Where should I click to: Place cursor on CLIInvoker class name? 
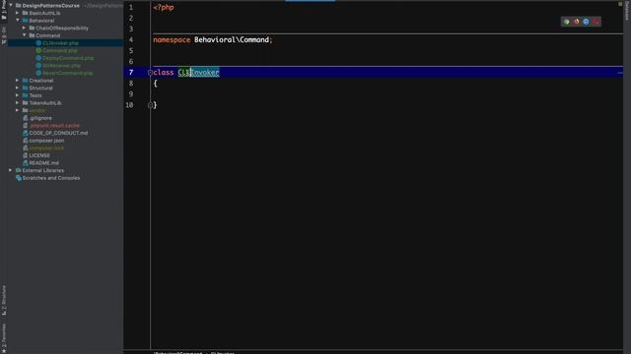point(198,72)
